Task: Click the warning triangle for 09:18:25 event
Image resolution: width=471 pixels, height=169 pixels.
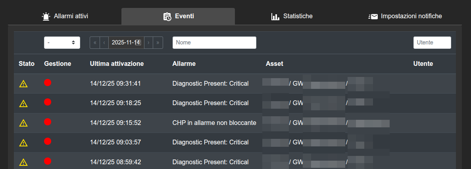Action: (23, 104)
